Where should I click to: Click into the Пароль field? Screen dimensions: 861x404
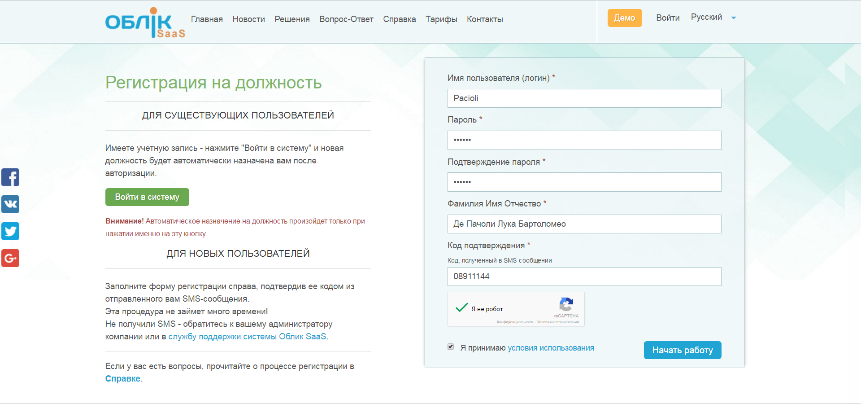(584, 140)
